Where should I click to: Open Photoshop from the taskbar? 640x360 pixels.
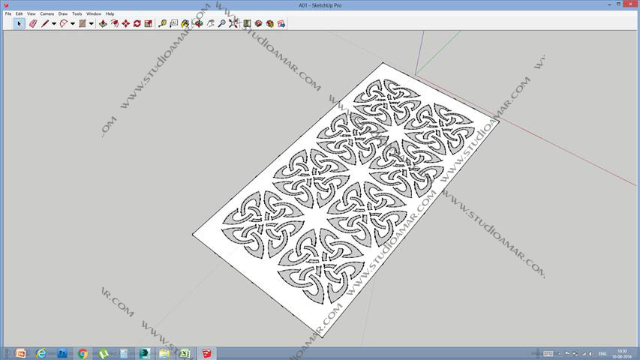62,353
